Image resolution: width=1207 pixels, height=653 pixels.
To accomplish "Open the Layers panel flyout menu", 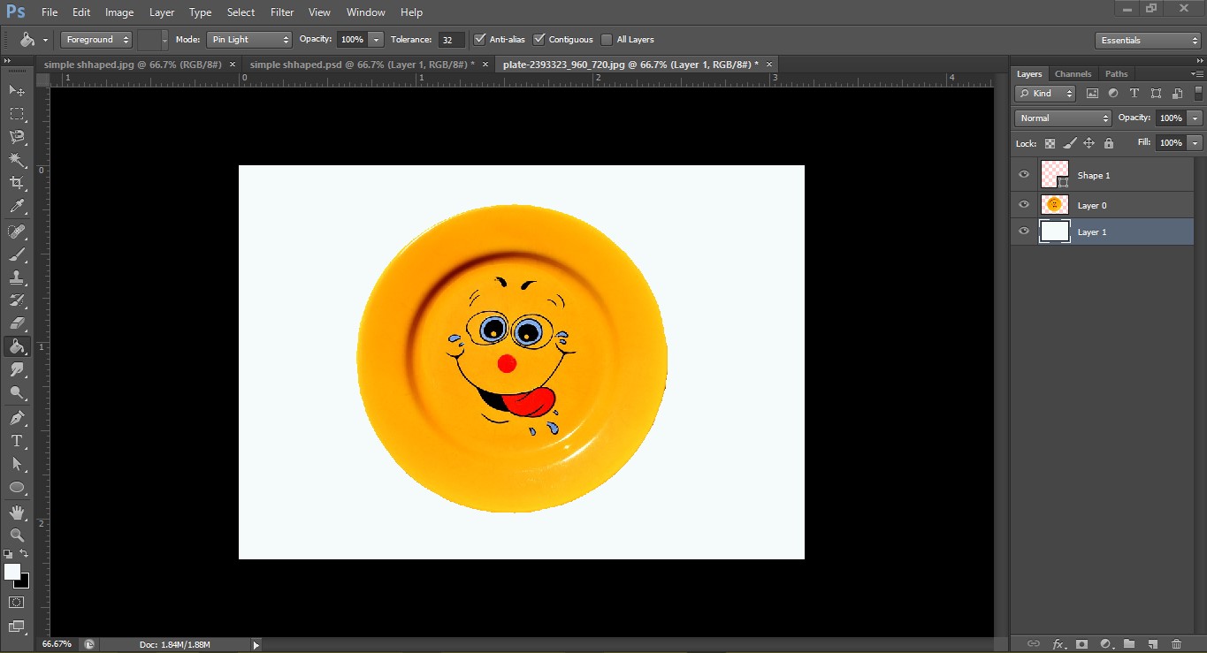I will (x=1198, y=74).
